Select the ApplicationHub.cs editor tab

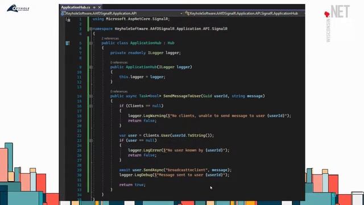pyautogui.click(x=76, y=7)
